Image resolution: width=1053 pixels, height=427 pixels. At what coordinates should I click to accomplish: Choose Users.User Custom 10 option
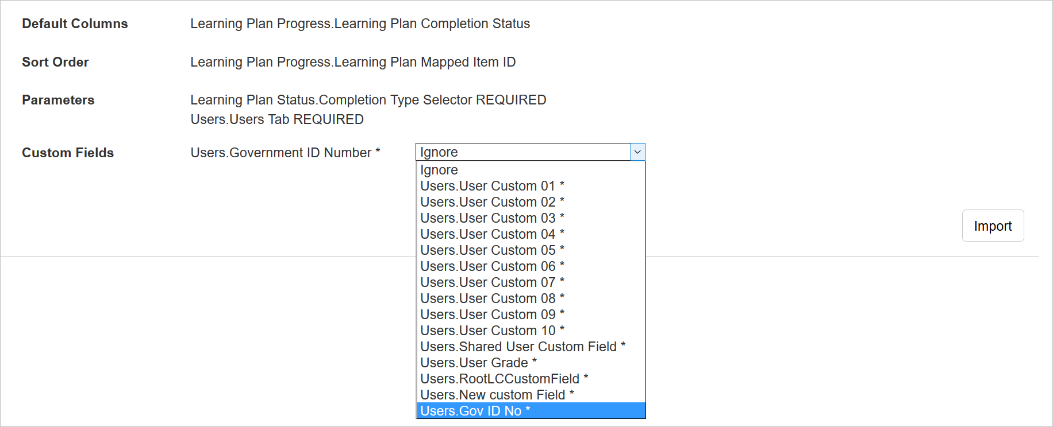coord(492,331)
